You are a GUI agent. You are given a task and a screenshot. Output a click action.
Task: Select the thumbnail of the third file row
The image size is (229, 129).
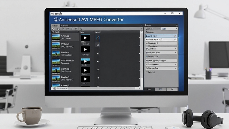[56, 54]
